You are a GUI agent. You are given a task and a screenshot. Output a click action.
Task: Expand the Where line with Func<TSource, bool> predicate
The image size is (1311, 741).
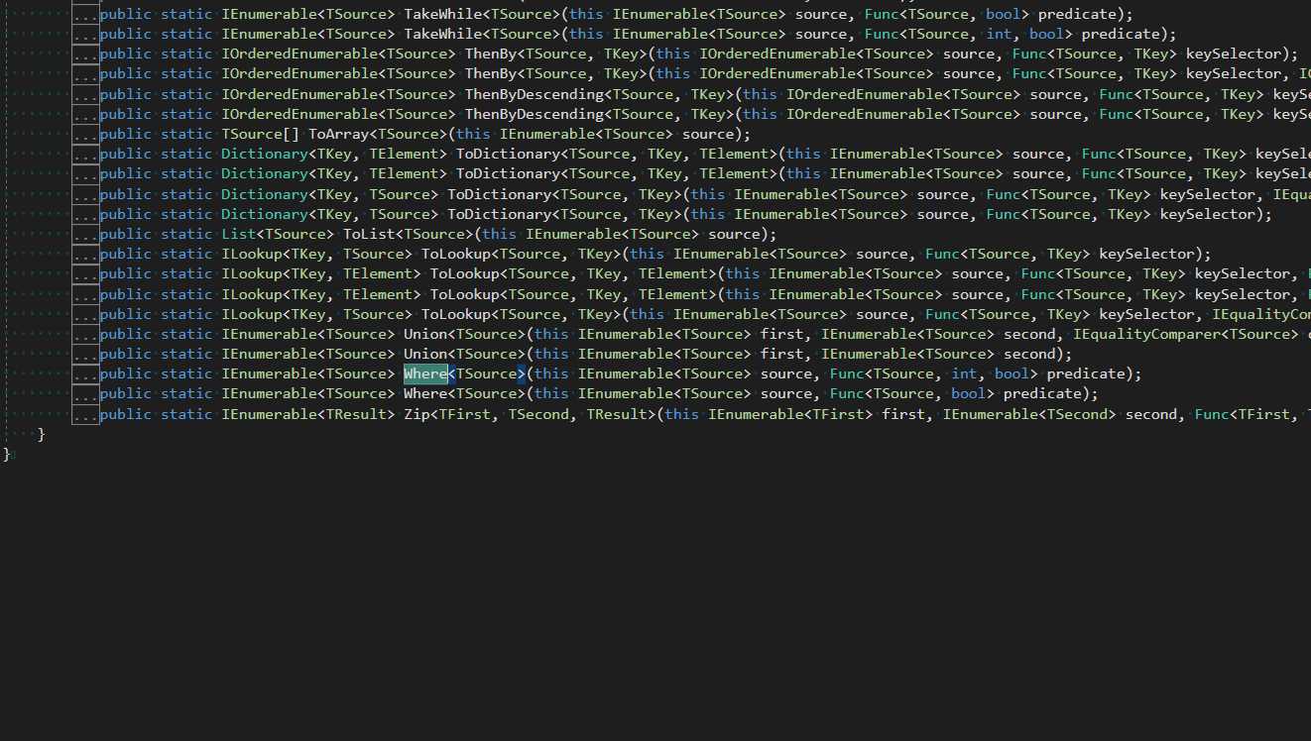tap(85, 394)
